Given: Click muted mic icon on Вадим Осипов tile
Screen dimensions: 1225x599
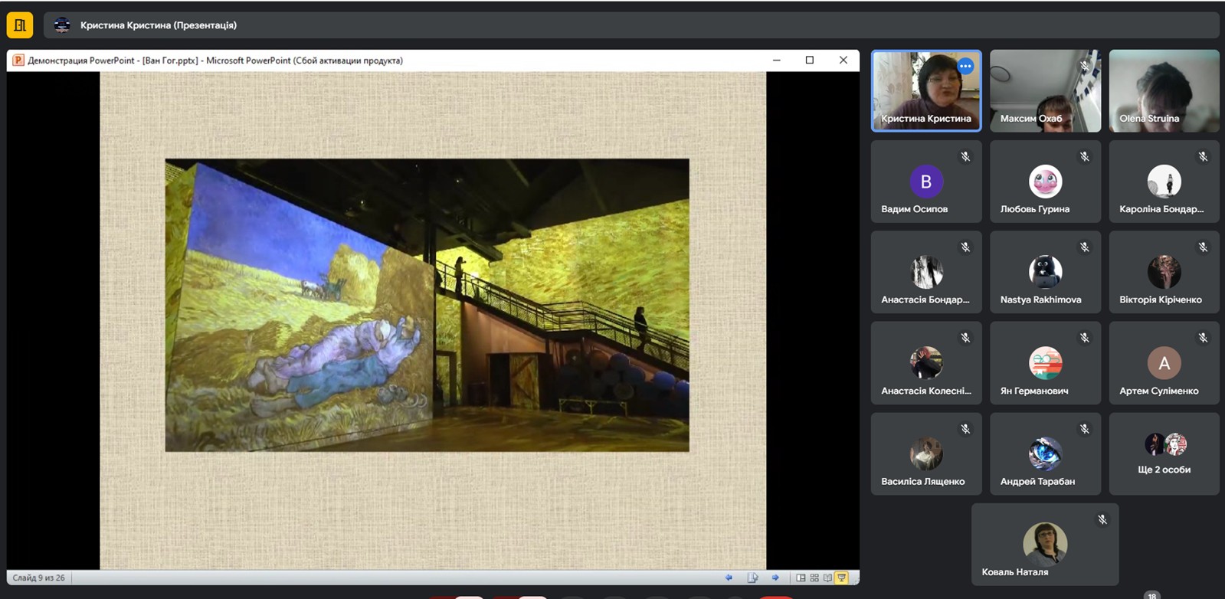Looking at the screenshot, I should 965,157.
